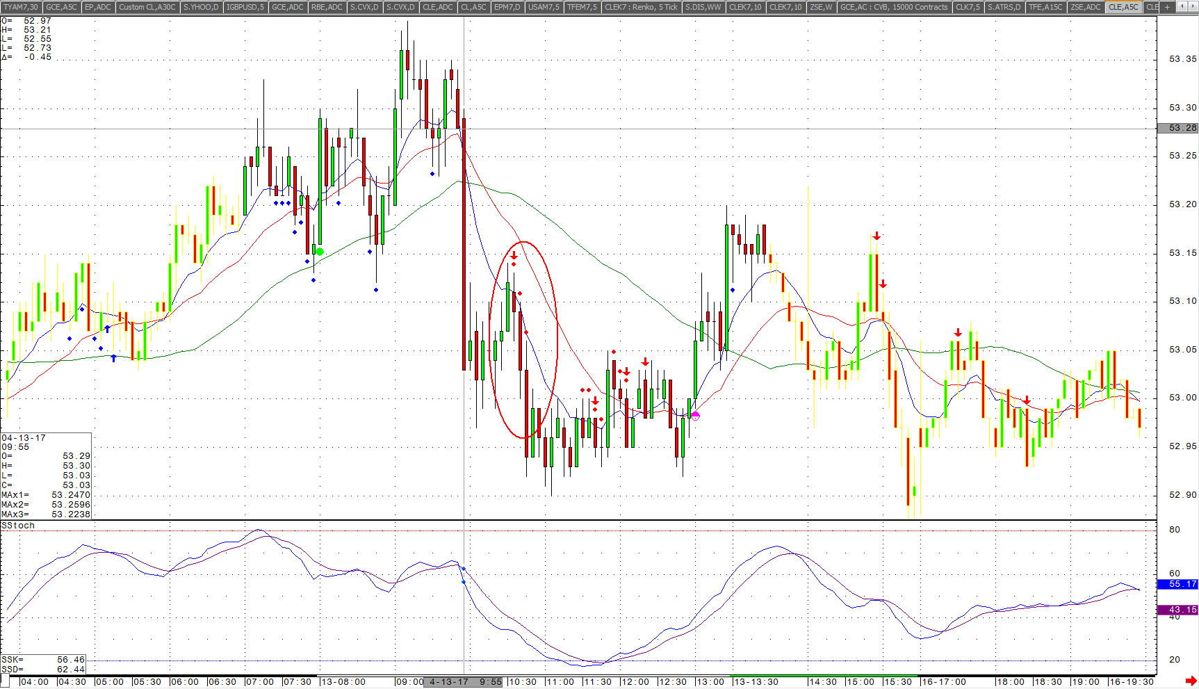Image resolution: width=1199 pixels, height=689 pixels.
Task: Switch to GCE,AC CVB 15000 Contracts tab
Action: tap(894, 7)
